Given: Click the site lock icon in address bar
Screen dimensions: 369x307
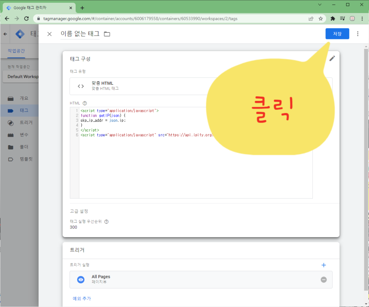Looking at the screenshot, I should point(39,19).
